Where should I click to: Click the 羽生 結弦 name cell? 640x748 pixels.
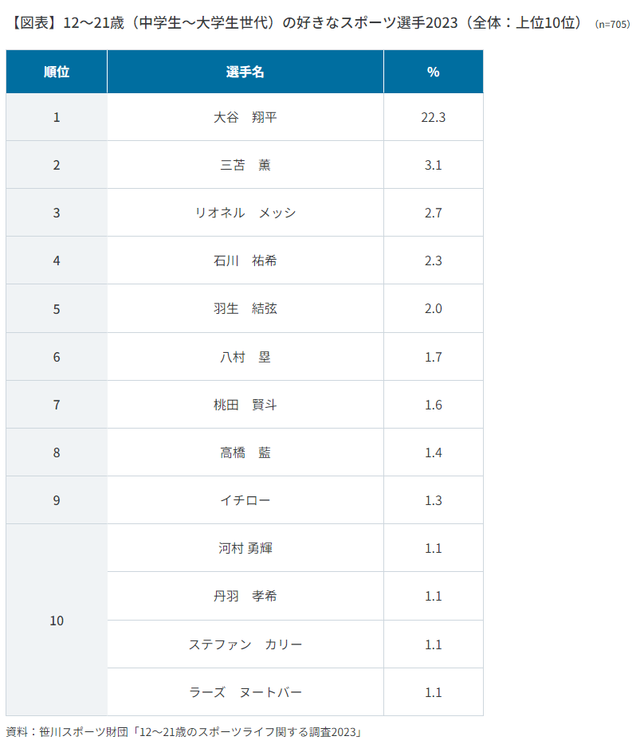(245, 308)
